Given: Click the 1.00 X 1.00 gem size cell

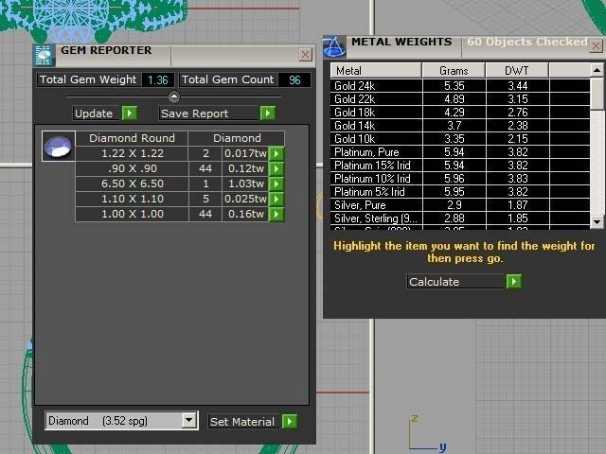Looking at the screenshot, I should (132, 214).
